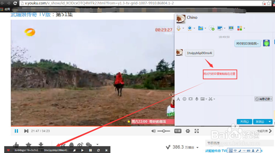Viewport: 275px width, 153px height.
Task: Send a file with the folder icon
Action: click(x=200, y=28)
